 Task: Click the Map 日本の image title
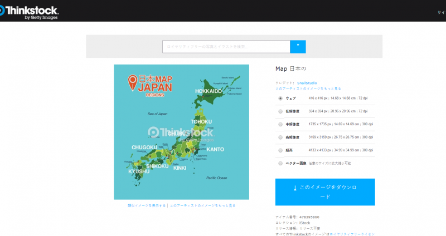(x=291, y=69)
